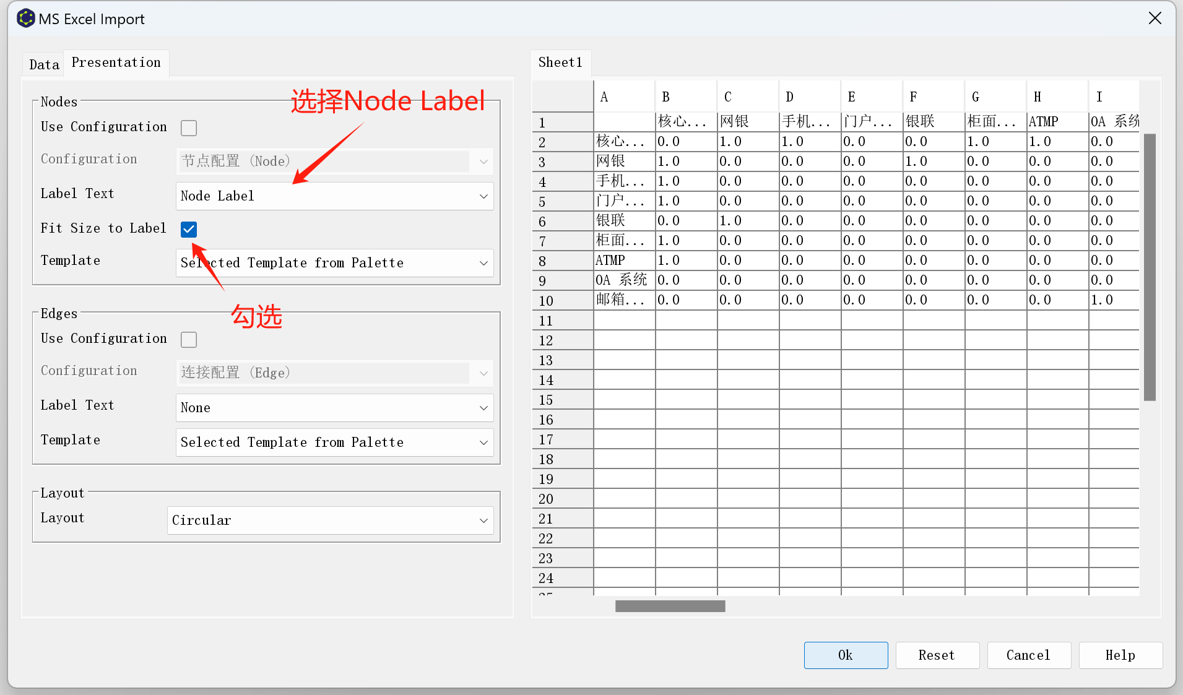This screenshot has width=1183, height=695.
Task: Open the Edges Label Text dropdown
Action: (x=334, y=408)
